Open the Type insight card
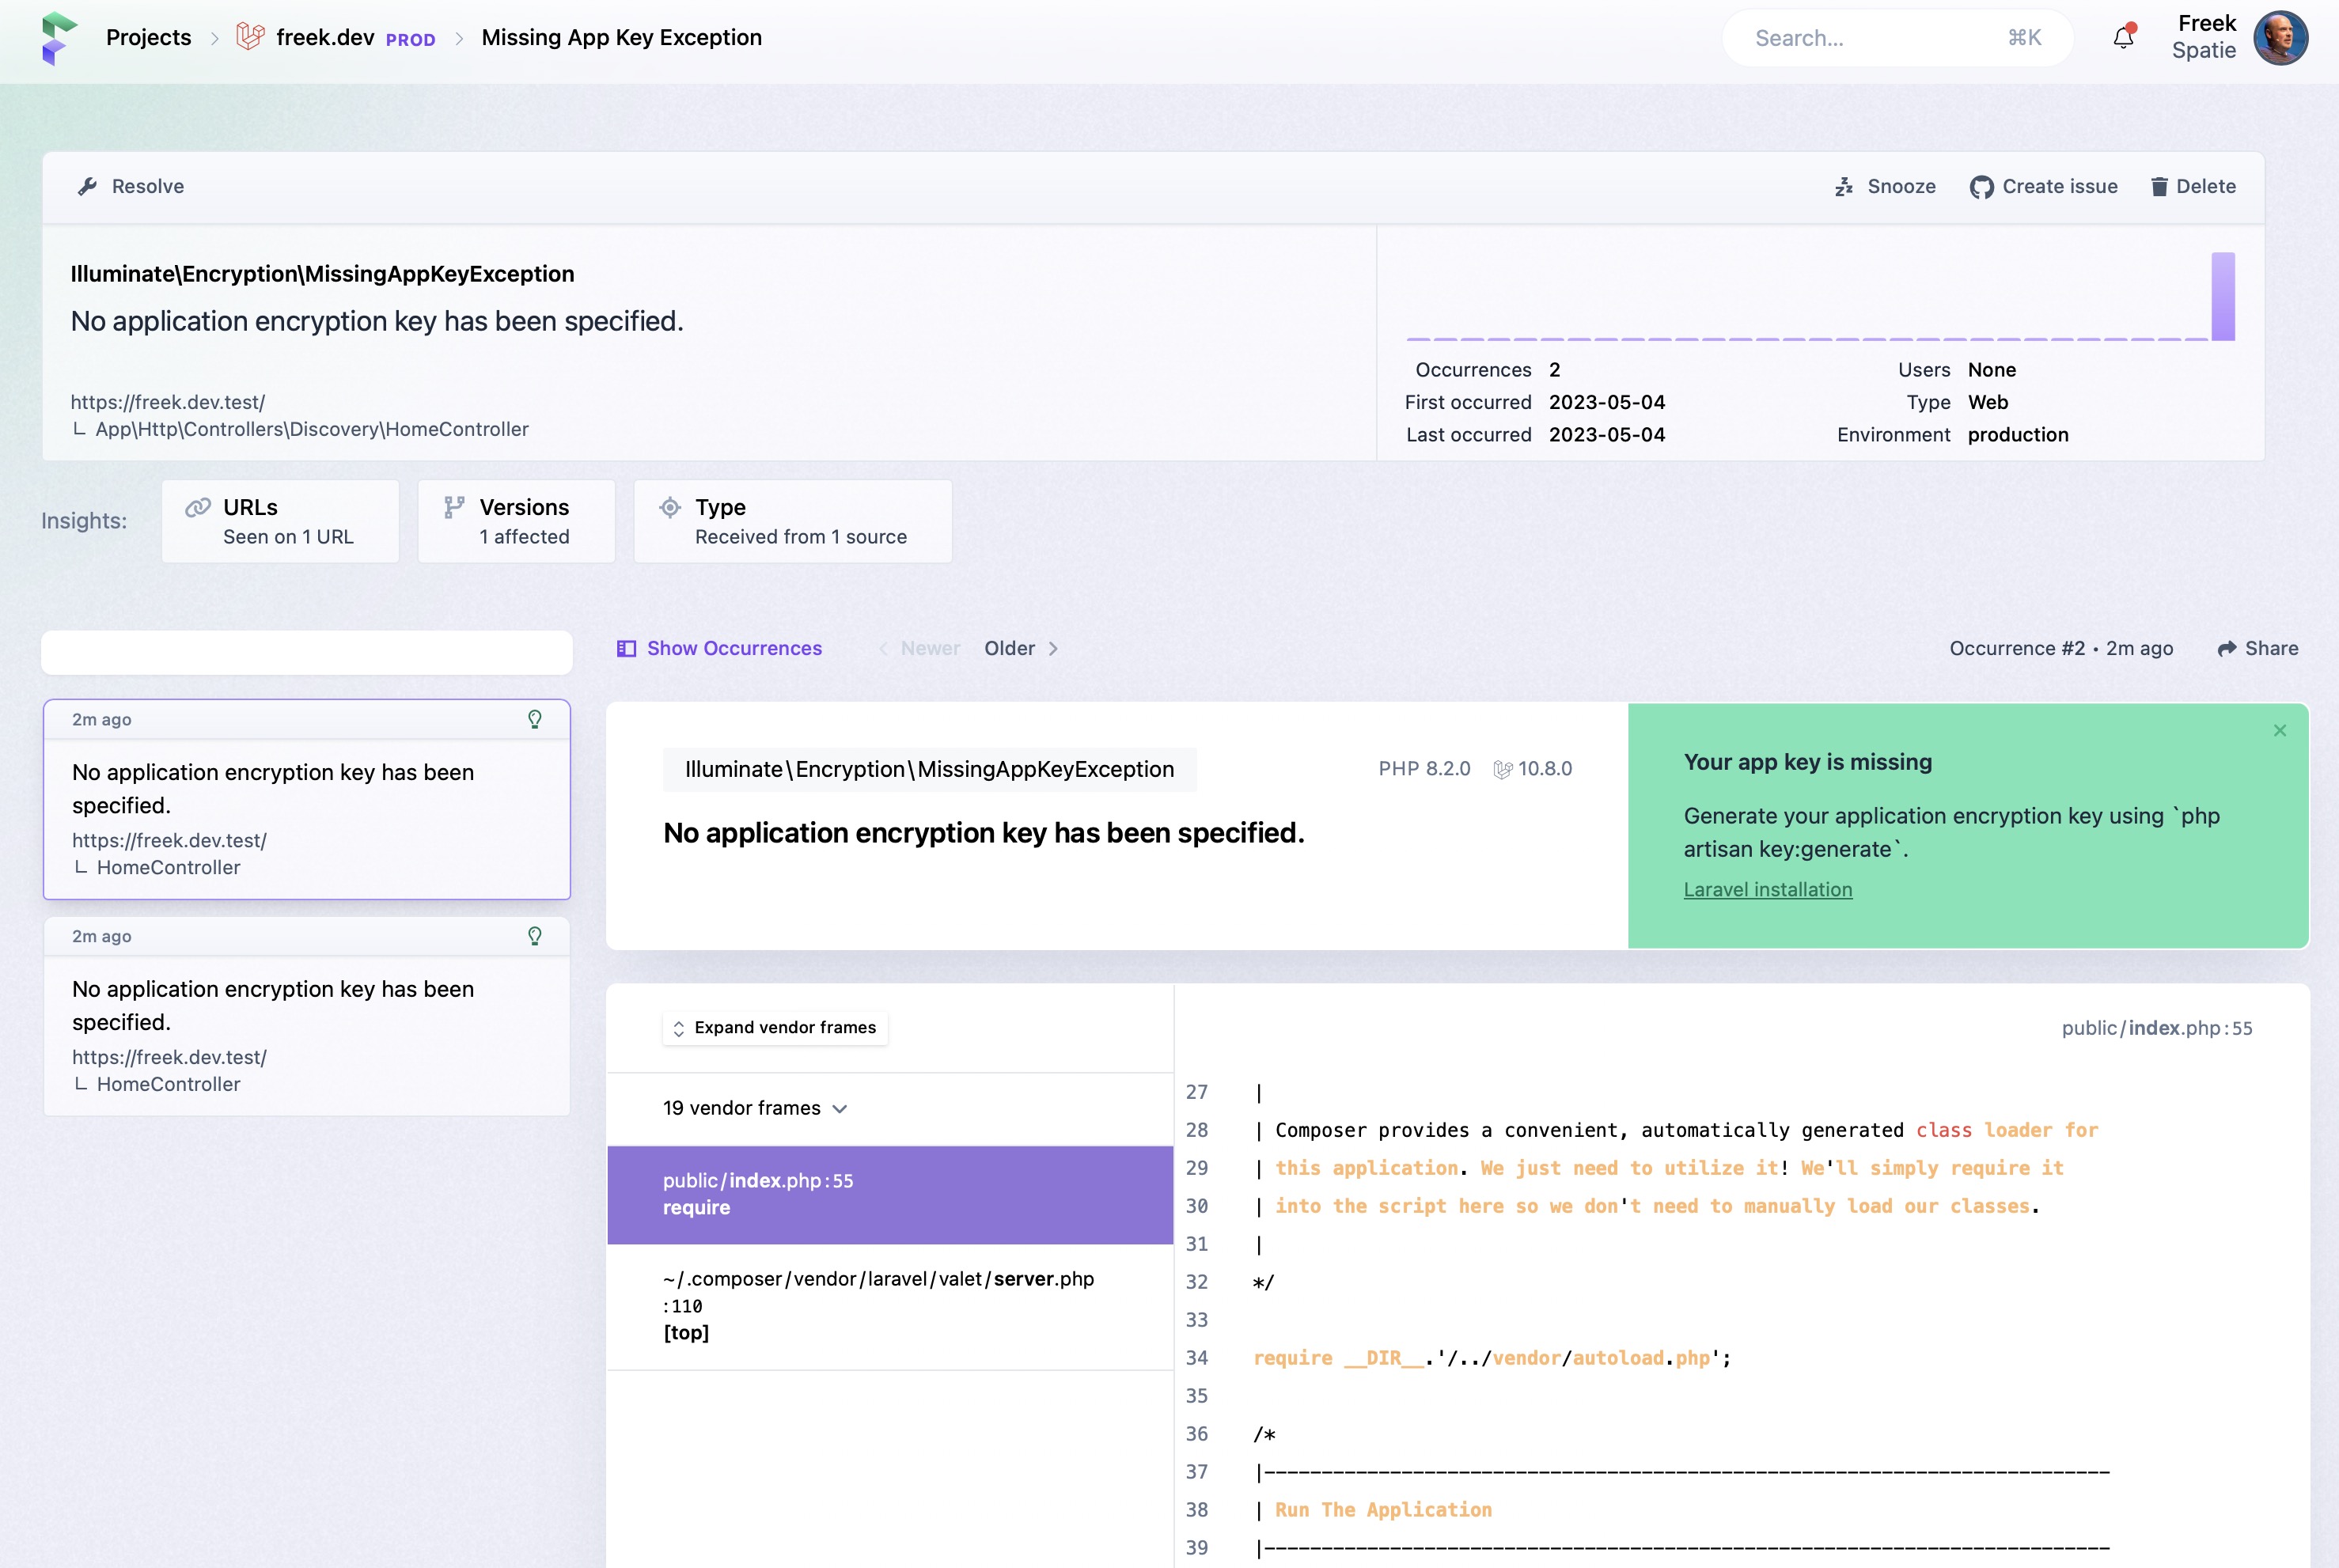2339x1568 pixels. (793, 521)
